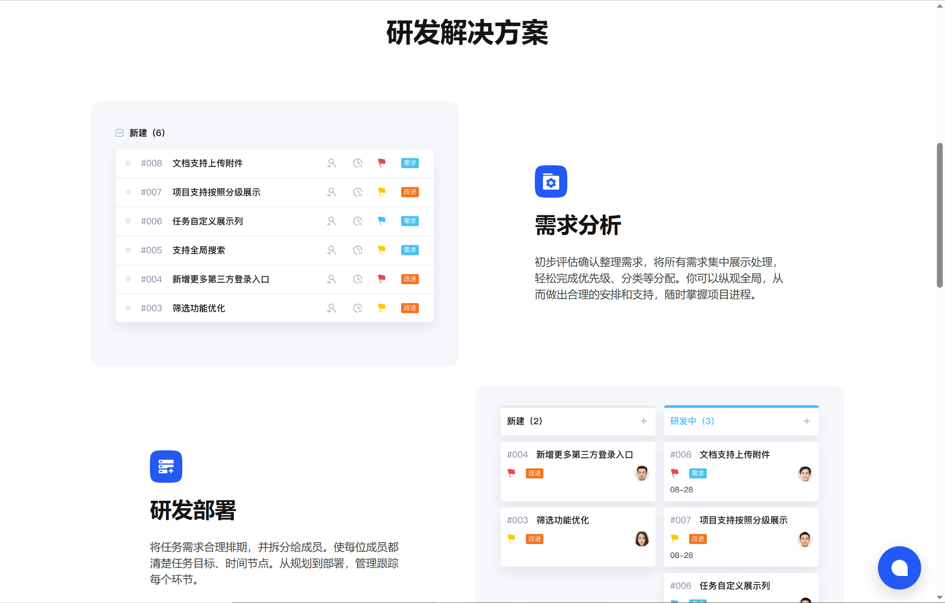Select the 新建 (2) column header

(x=524, y=421)
